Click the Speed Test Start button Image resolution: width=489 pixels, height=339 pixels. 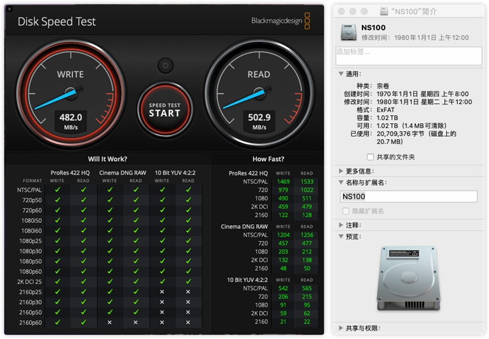tap(165, 110)
